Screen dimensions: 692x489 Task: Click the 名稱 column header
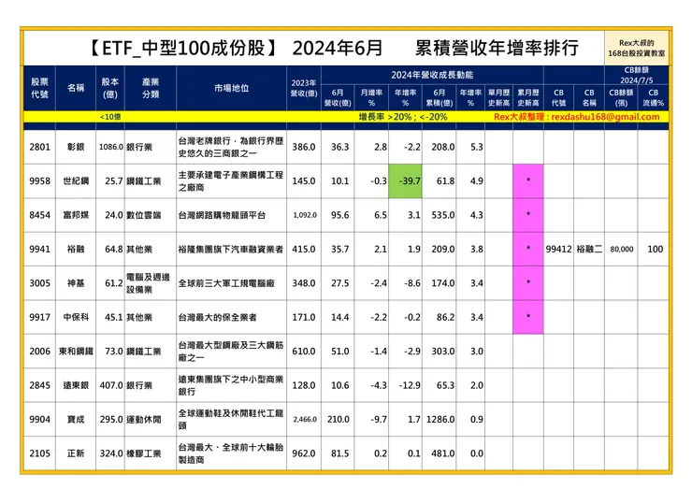(76, 88)
